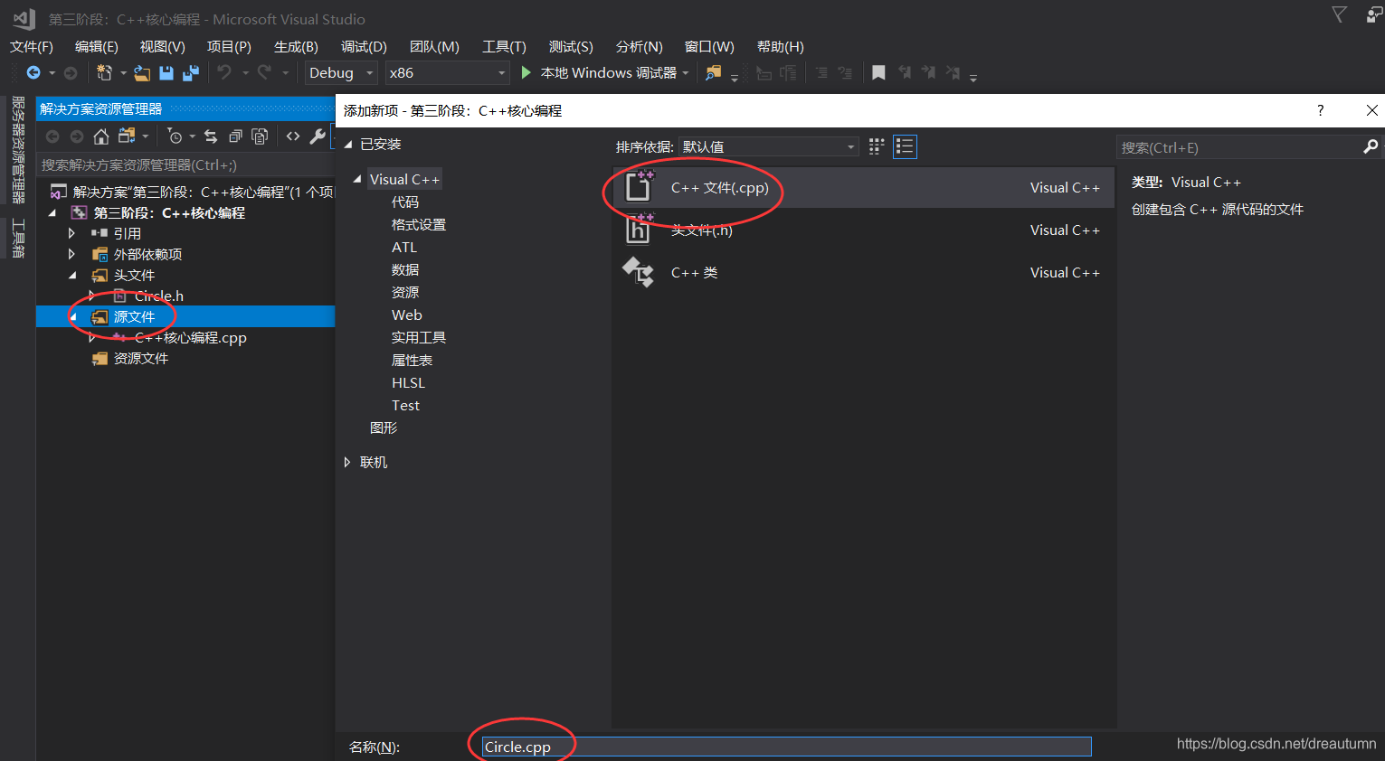Click Solution Explorer Home icon

(101, 136)
